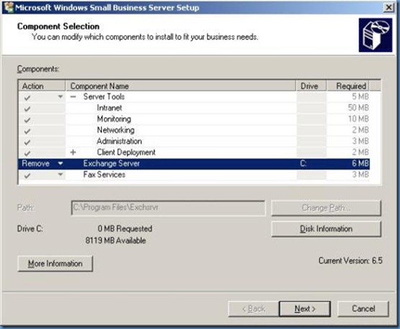This screenshot has width=400, height=329.
Task: Expand the Client Deployment node
Action: (x=73, y=152)
